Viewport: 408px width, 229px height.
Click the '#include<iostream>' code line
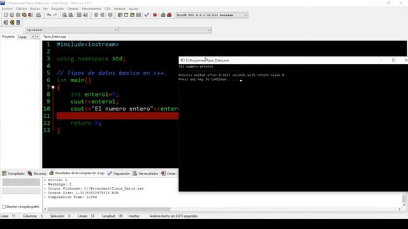click(x=88, y=45)
